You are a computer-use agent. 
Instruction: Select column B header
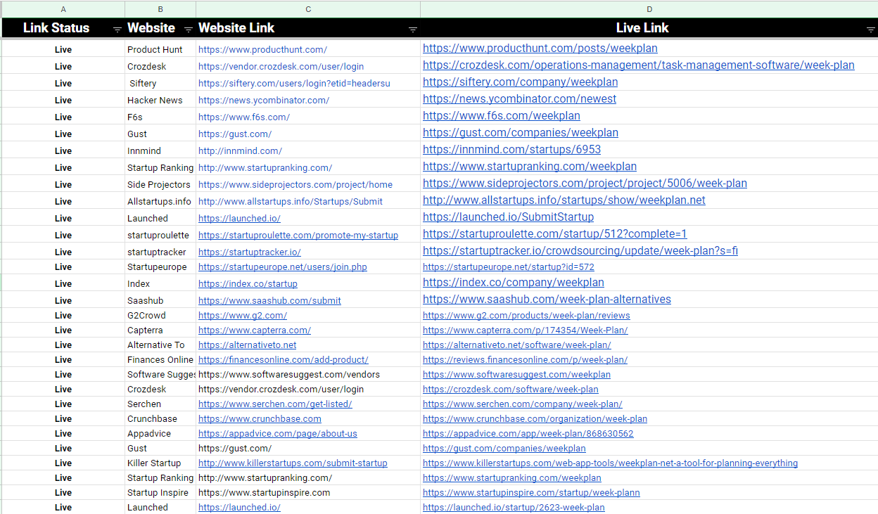click(x=160, y=9)
